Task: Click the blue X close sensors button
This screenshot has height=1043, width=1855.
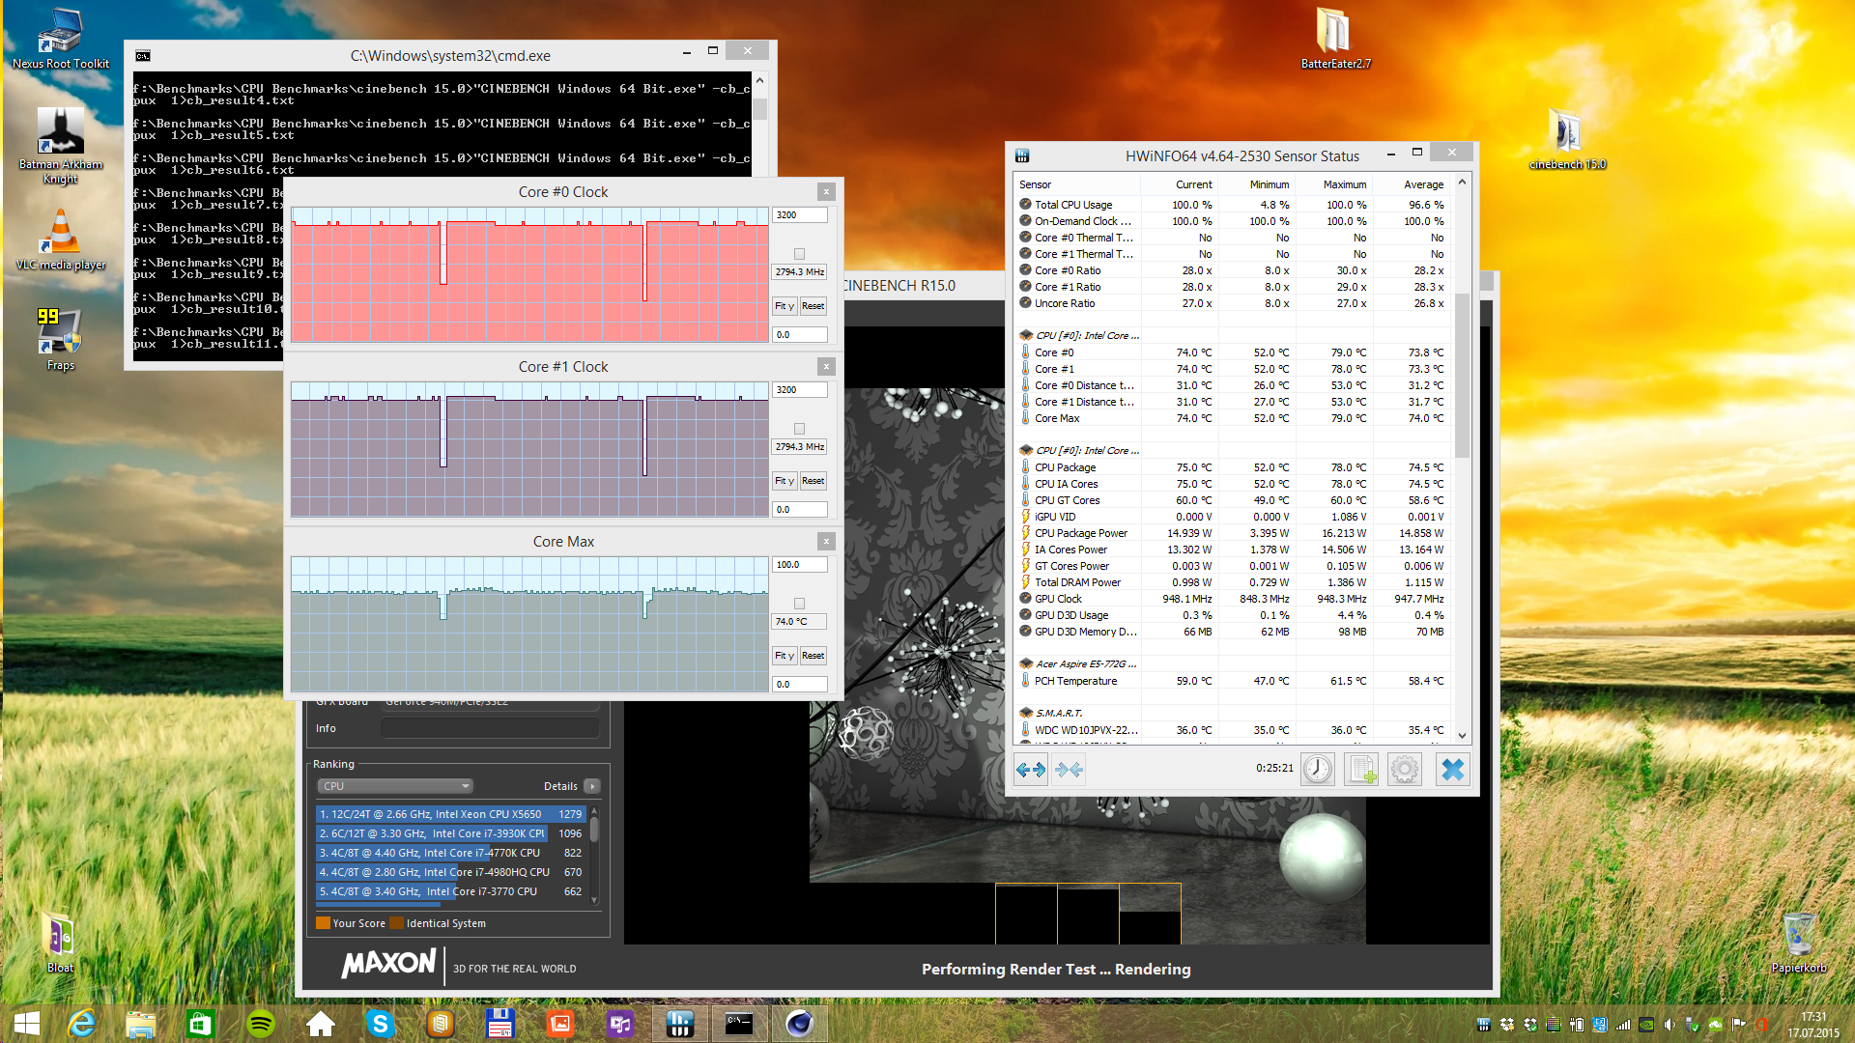Action: coord(1452,770)
